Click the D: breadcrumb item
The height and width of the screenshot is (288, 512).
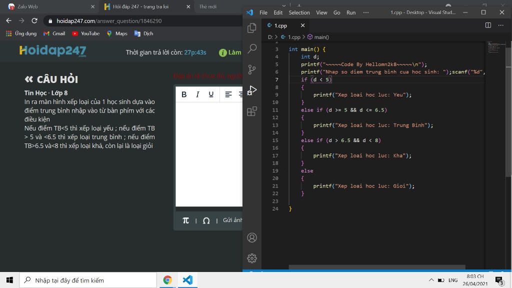click(x=270, y=37)
